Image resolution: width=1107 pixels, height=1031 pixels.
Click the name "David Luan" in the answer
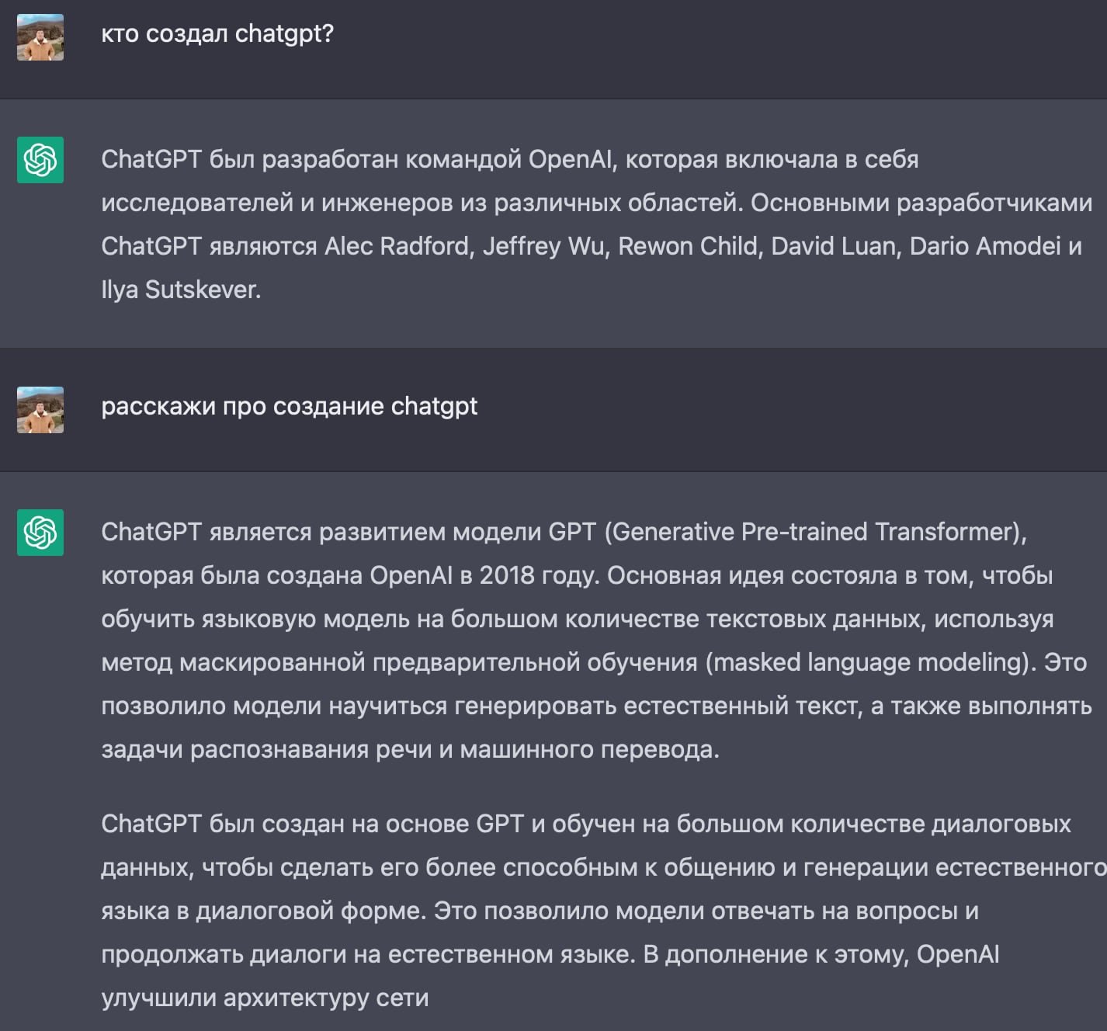point(834,246)
